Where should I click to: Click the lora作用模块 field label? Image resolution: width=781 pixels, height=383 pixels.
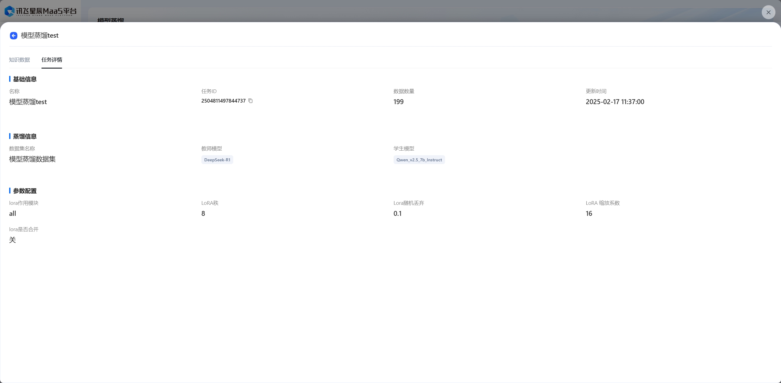point(24,203)
